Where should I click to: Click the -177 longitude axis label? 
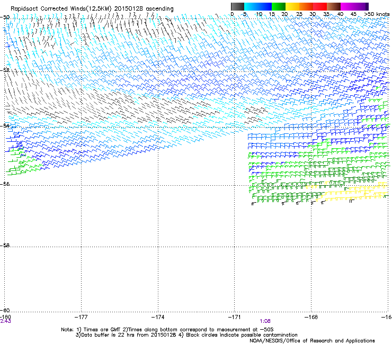(x=81, y=317)
